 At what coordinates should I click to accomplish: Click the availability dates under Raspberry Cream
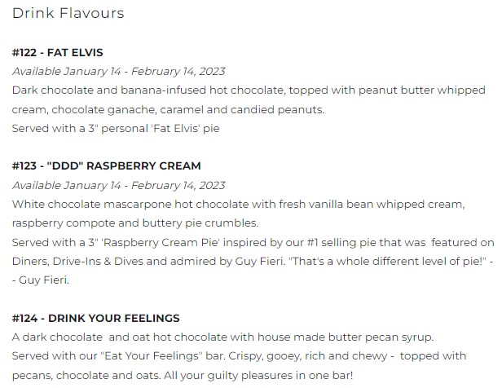tap(118, 185)
